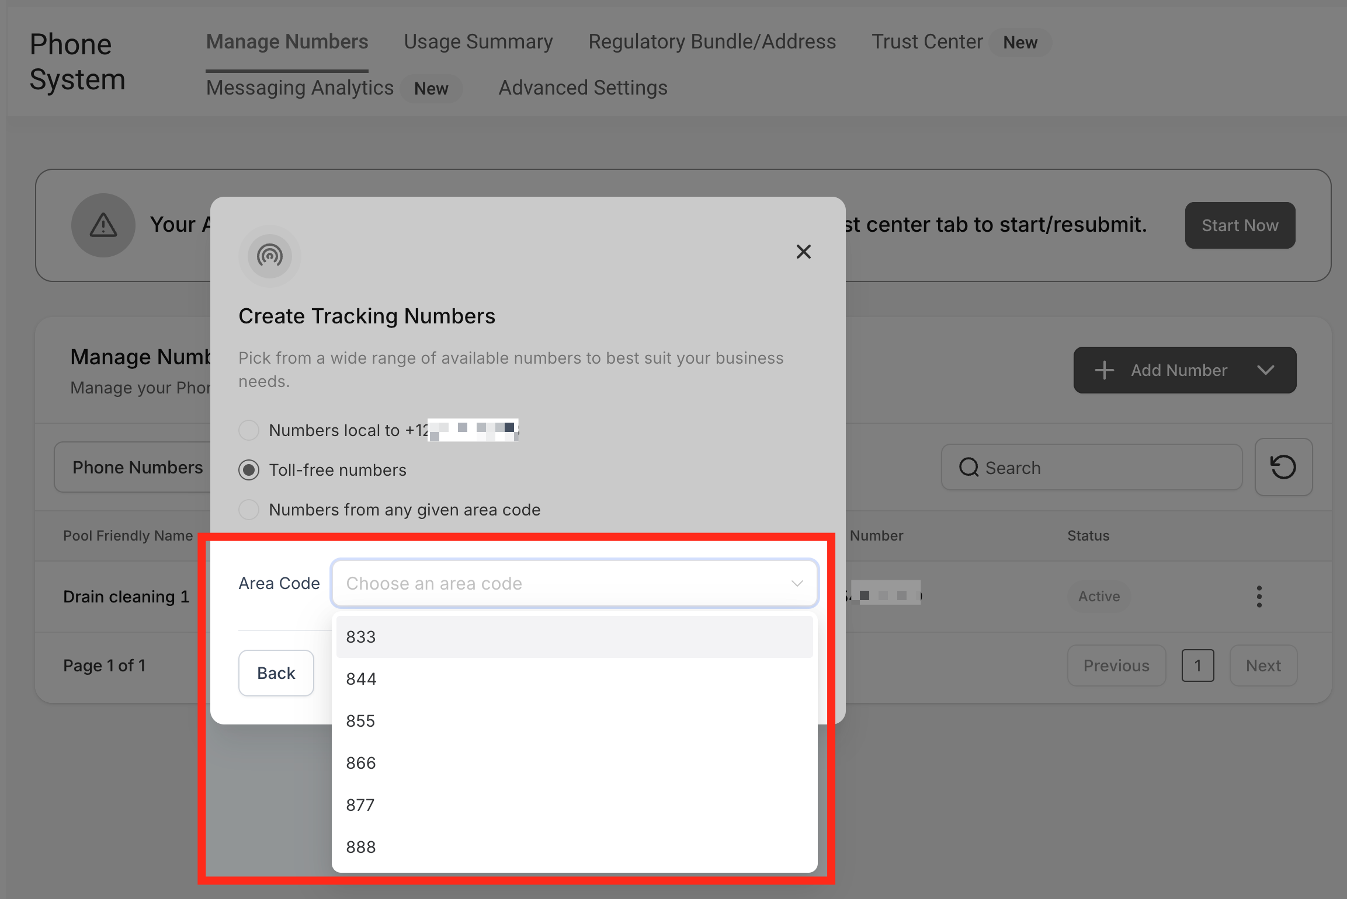Open the three-dot menu for Drain cleaning 1
Screen dimensions: 1347x899
tap(1259, 596)
